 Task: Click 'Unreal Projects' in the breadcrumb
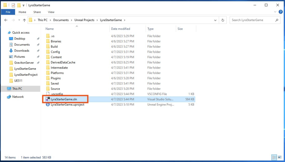pos(84,20)
